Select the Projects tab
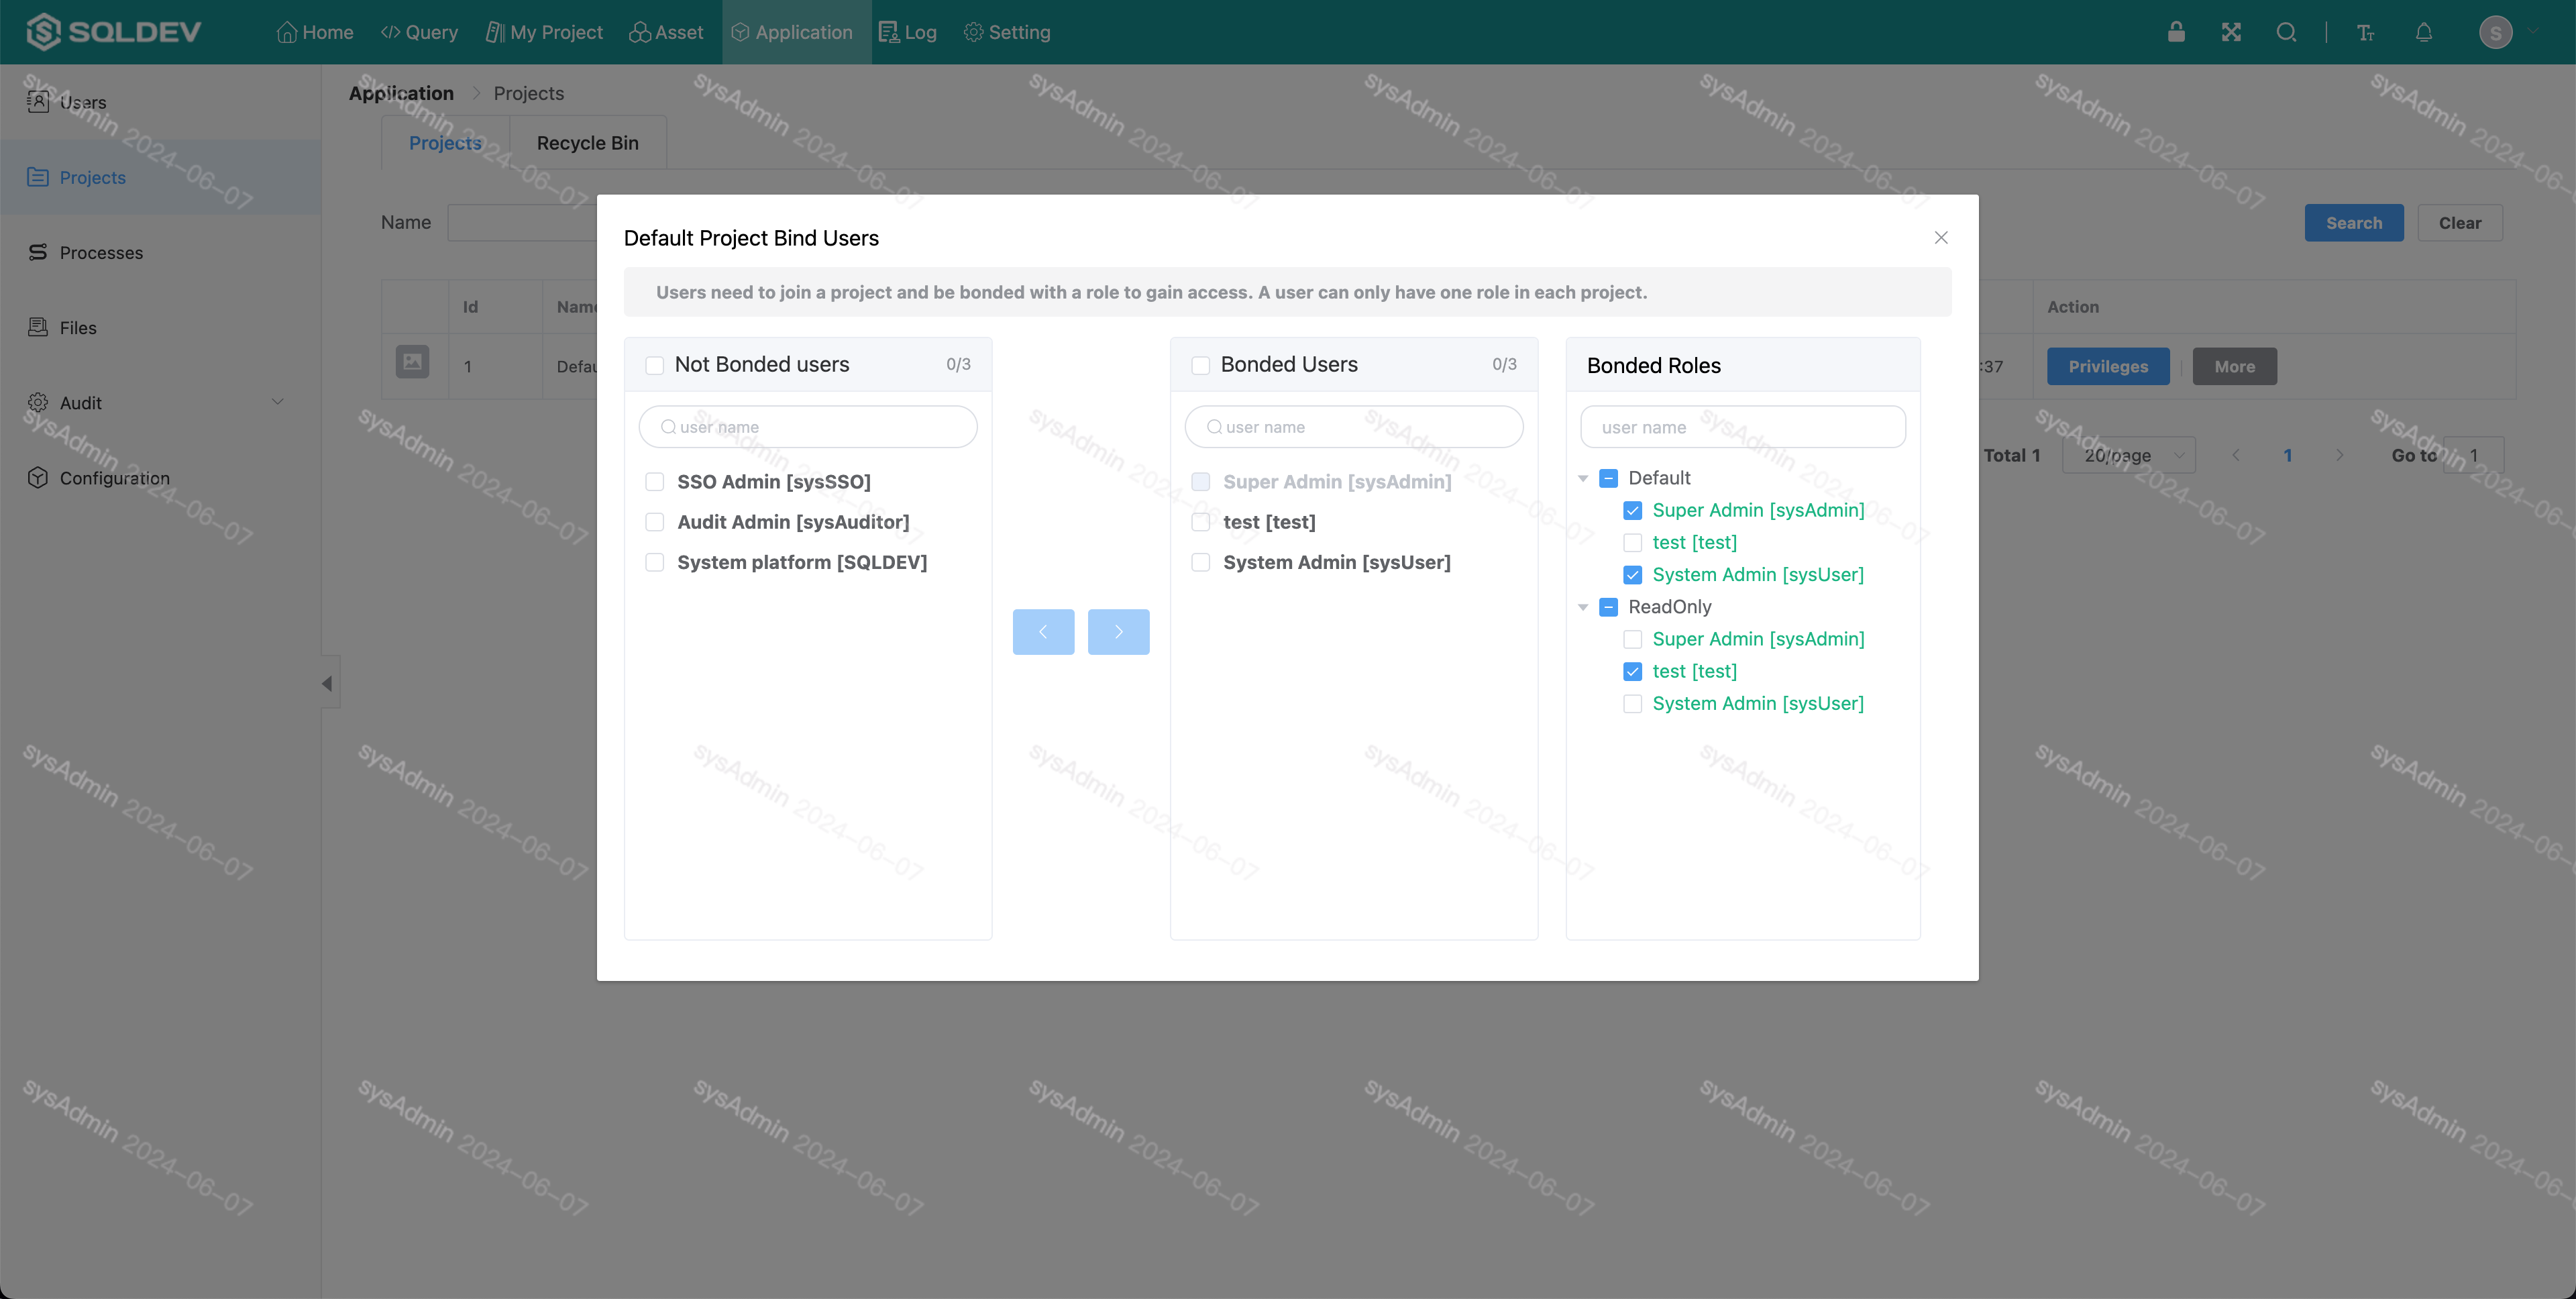The image size is (2576, 1299). coord(445,142)
